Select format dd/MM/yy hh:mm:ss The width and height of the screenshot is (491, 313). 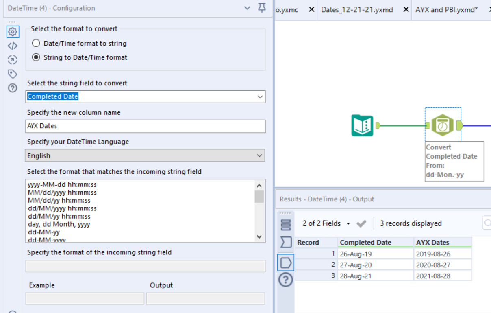coord(59,217)
